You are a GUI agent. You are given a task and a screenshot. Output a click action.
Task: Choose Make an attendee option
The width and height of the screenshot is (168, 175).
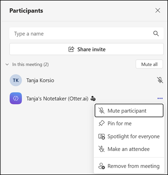[129, 149]
